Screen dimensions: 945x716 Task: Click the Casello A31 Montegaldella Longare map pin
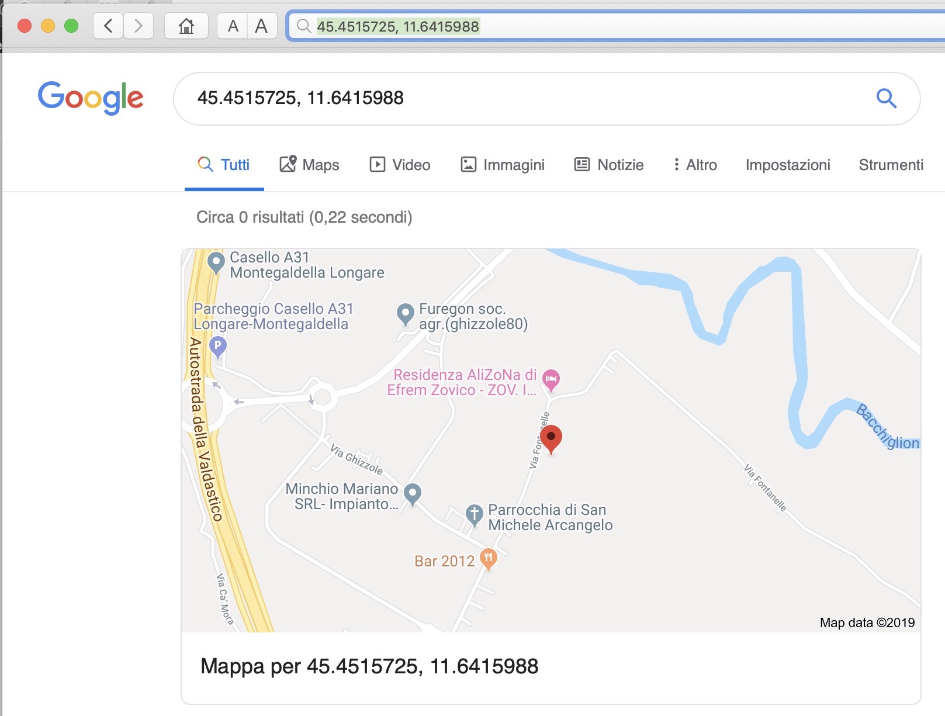click(216, 263)
